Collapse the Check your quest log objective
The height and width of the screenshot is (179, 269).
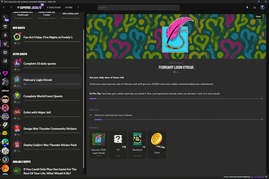91,115
